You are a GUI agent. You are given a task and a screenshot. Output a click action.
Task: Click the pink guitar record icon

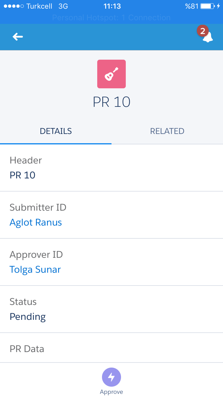coord(111,74)
